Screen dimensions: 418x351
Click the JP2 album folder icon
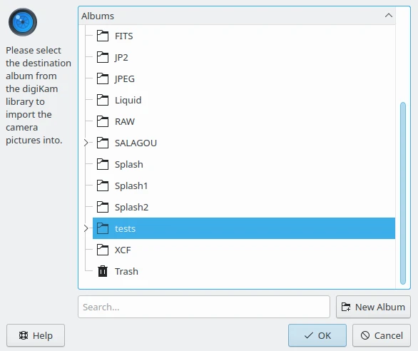tap(103, 57)
